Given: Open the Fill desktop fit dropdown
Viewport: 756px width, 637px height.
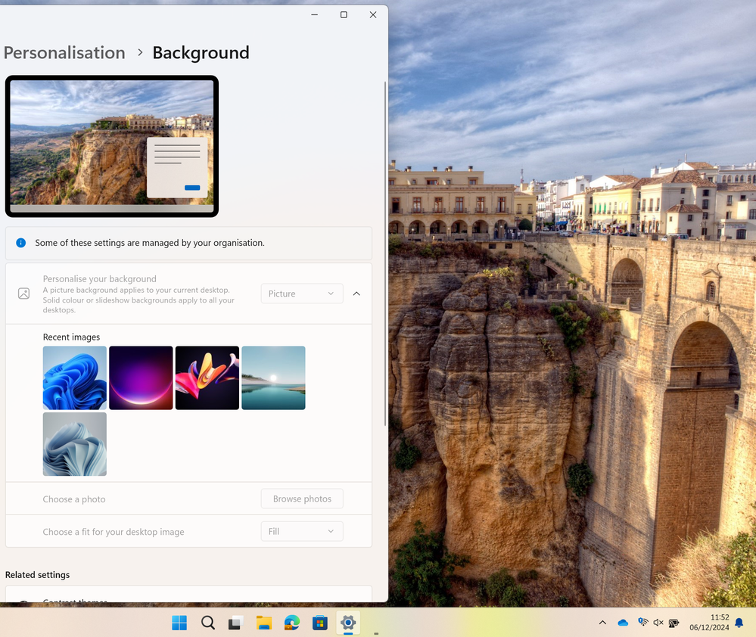Looking at the screenshot, I should (x=302, y=531).
